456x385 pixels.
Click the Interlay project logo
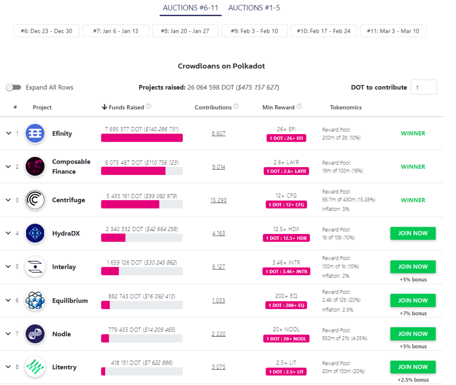click(35, 267)
